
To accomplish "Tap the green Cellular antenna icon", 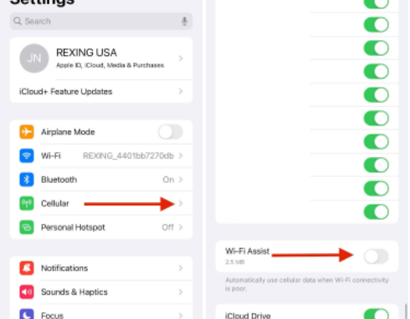I will click(27, 204).
